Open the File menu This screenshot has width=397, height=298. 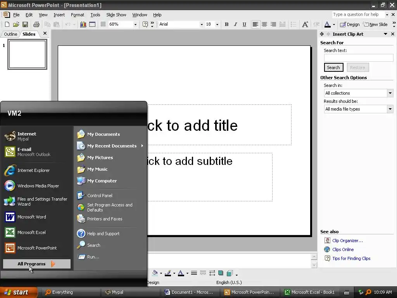click(16, 15)
